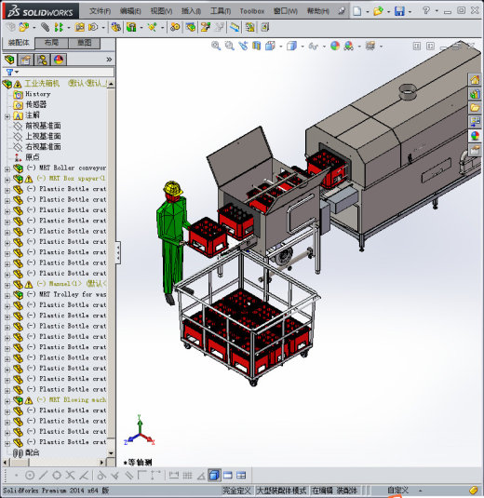The image size is (484, 498).
Task: Switch to the 布局 tab
Action: [x=51, y=43]
